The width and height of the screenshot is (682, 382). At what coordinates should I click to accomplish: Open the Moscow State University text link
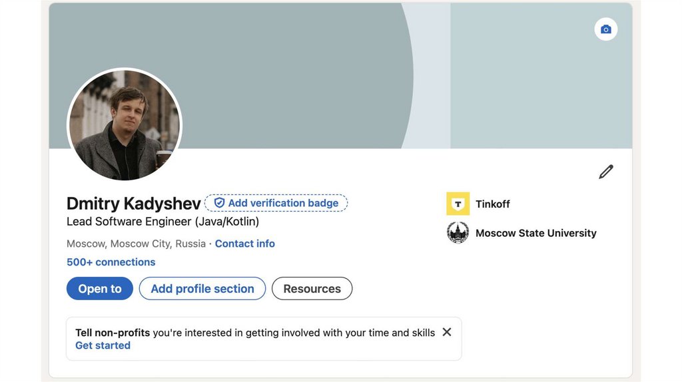tap(535, 233)
